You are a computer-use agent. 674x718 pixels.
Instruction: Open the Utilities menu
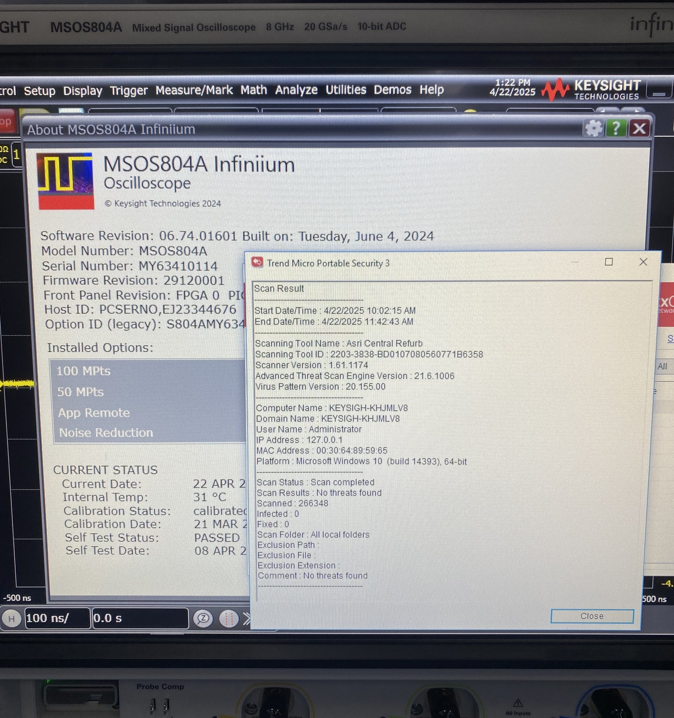346,89
